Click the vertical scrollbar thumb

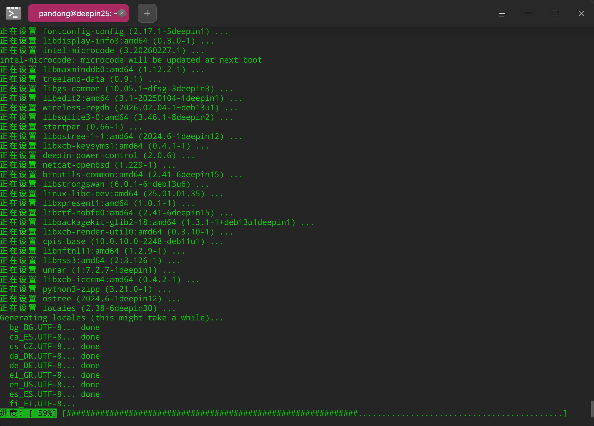click(592, 409)
